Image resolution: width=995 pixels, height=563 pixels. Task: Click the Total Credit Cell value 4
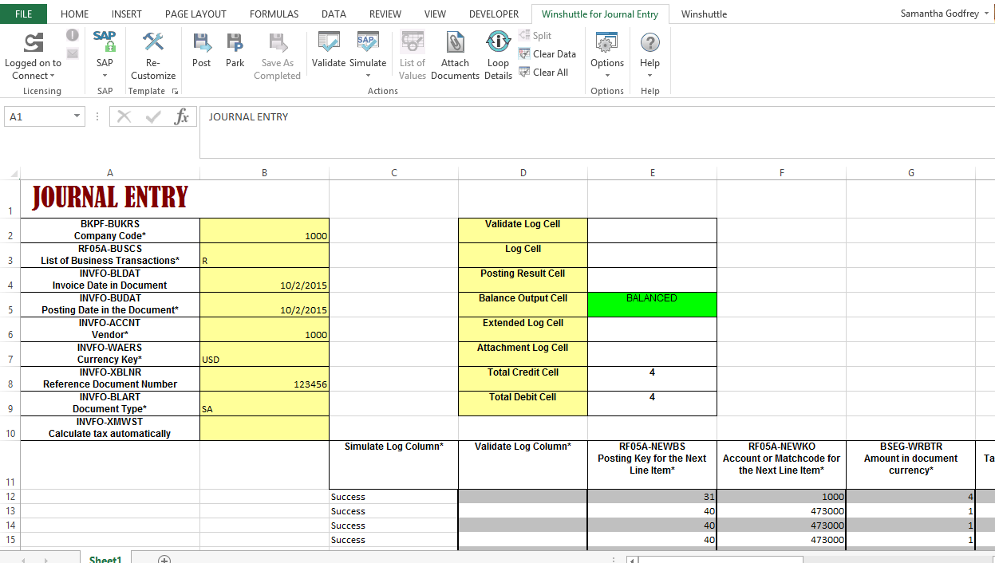coord(652,379)
